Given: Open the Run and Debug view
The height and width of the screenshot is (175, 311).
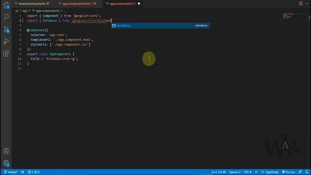Looking at the screenshot, I should [6, 41].
